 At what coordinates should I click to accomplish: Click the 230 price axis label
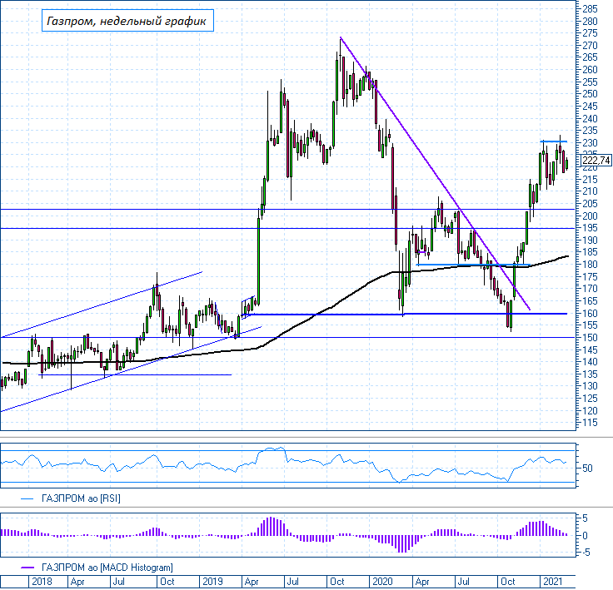[x=590, y=143]
